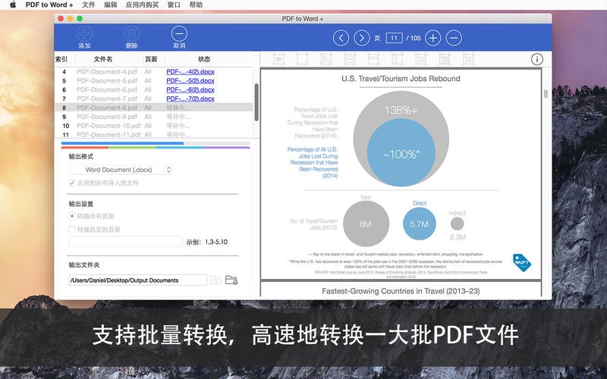Select the grid table tool icon

tap(468, 59)
